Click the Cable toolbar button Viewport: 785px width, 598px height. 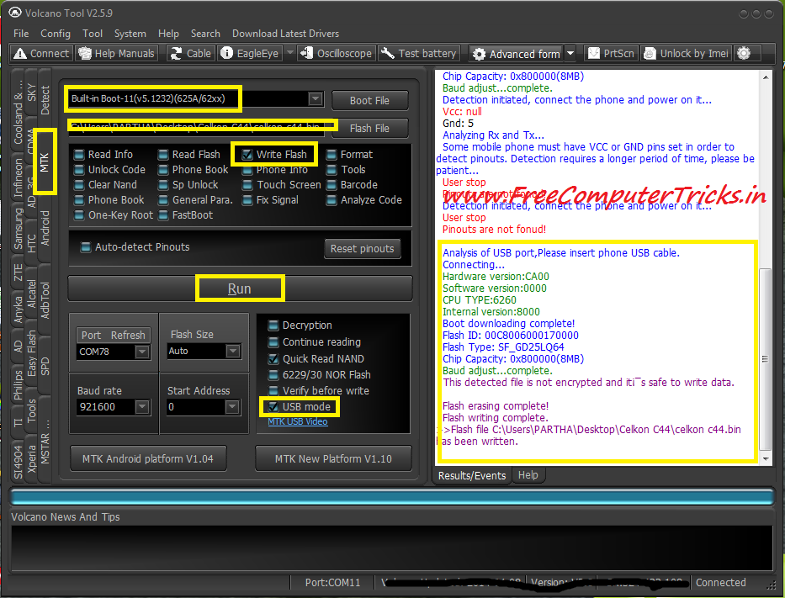point(191,53)
